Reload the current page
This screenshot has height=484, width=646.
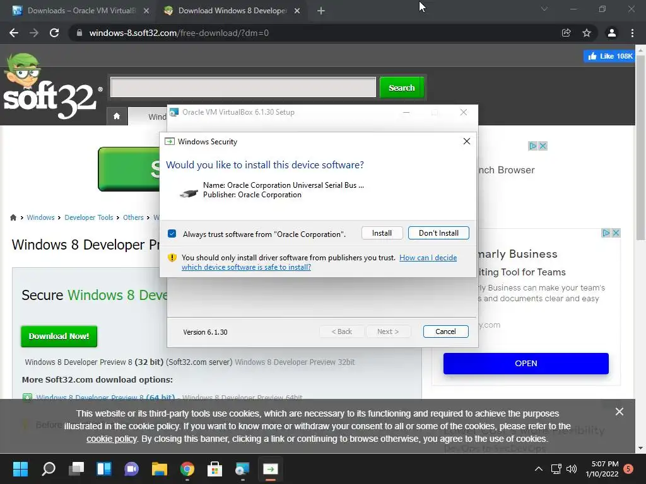pyautogui.click(x=54, y=33)
